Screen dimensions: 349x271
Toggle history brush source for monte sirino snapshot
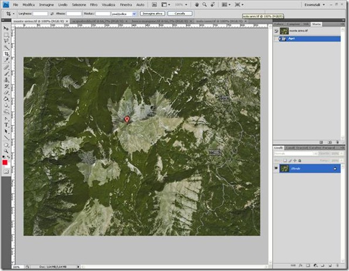point(276,31)
